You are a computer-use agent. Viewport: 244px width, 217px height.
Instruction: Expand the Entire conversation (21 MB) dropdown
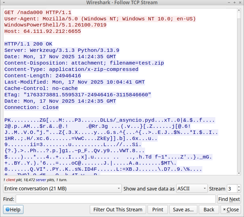pyautogui.click(x=62, y=188)
